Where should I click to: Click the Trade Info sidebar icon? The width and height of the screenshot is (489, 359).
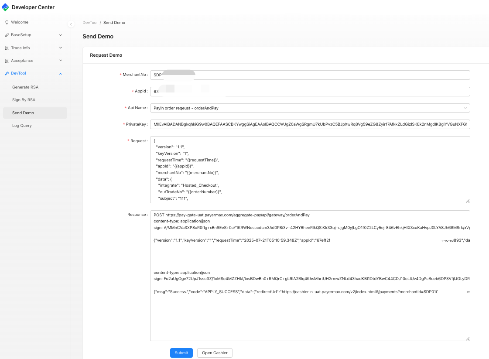pyautogui.click(x=7, y=48)
